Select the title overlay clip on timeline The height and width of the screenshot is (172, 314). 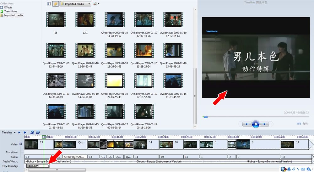click(38, 166)
